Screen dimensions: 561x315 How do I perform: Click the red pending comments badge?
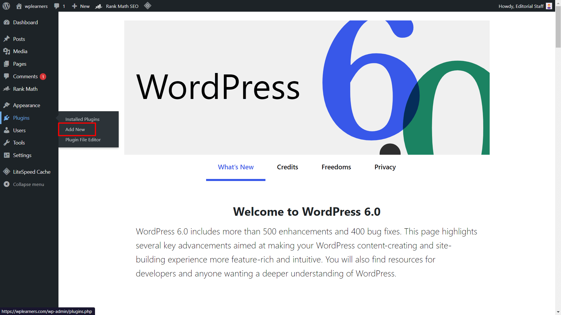click(x=43, y=77)
